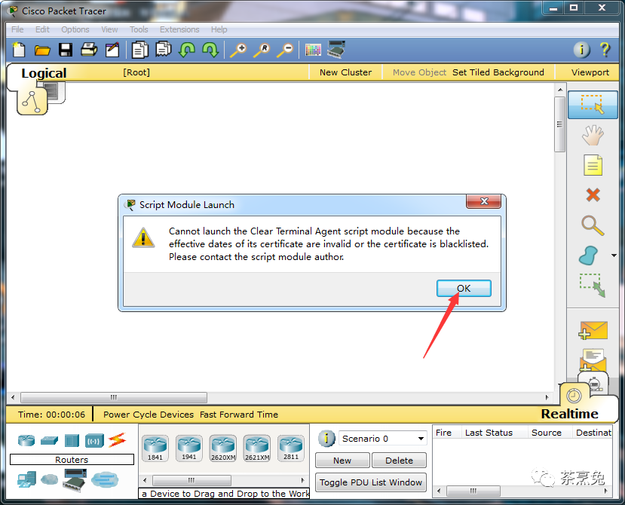
Task: Choose the red X Delete tool
Action: (x=593, y=195)
